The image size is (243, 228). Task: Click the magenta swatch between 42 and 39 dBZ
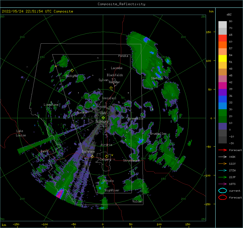coord(222,86)
